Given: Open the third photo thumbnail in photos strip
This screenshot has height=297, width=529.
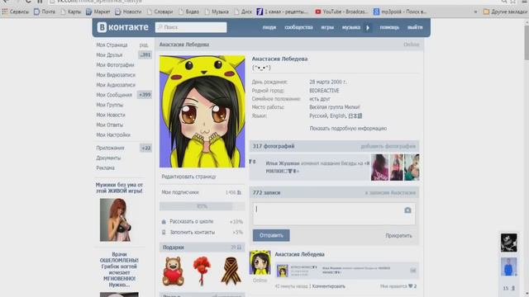Looking at the screenshot, I should (412, 167).
